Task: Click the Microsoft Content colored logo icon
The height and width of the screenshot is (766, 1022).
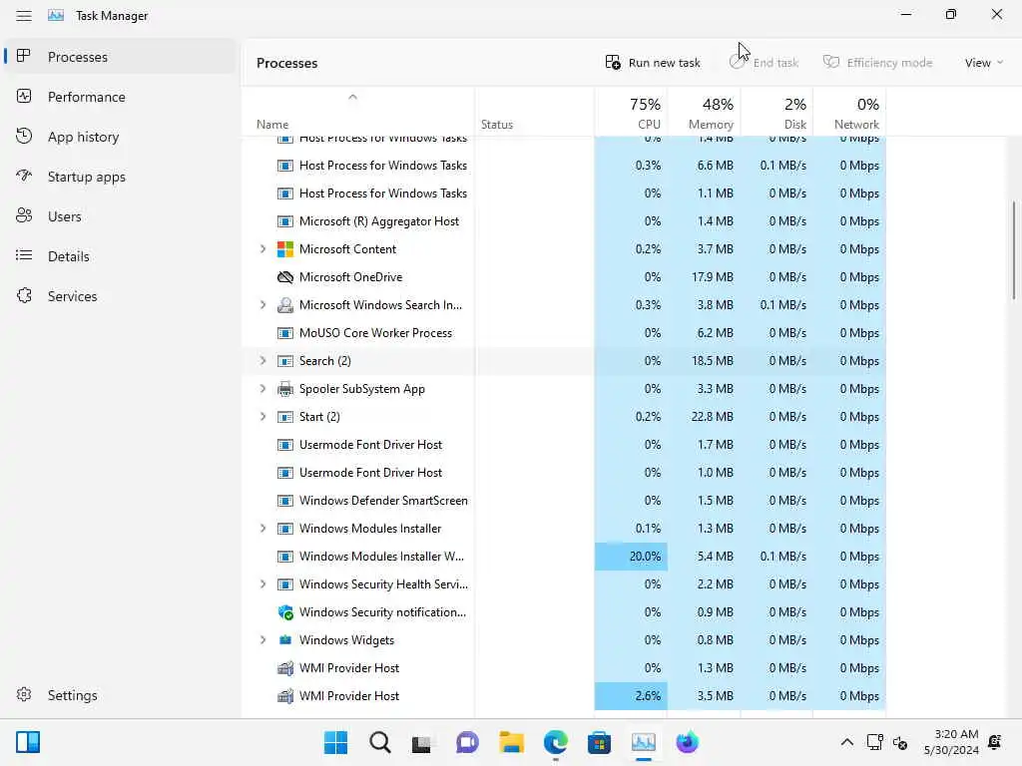Action: [284, 248]
